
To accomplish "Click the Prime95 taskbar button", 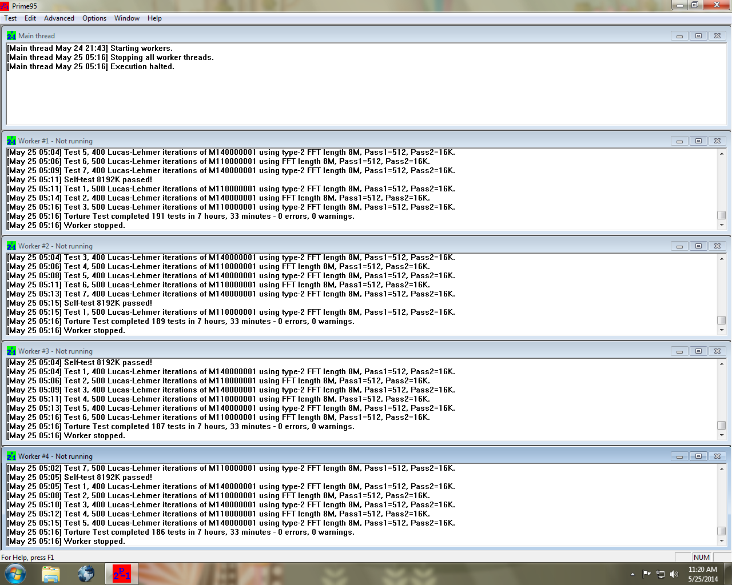I will pyautogui.click(x=122, y=574).
